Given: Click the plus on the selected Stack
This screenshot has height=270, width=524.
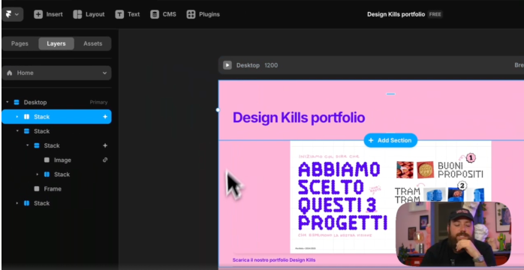Looking at the screenshot, I should click(105, 117).
